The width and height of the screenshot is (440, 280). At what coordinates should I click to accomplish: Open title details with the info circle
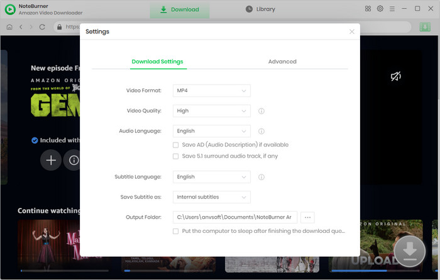[x=72, y=160]
